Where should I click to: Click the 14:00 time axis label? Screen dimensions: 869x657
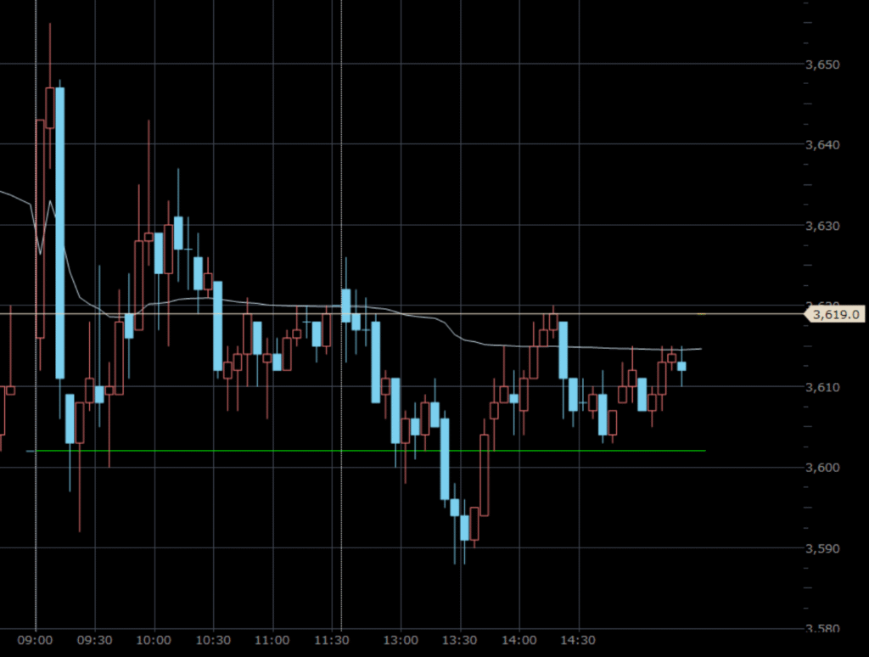[x=519, y=640]
